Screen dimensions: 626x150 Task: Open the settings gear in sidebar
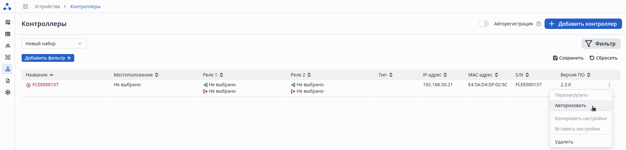(8, 92)
